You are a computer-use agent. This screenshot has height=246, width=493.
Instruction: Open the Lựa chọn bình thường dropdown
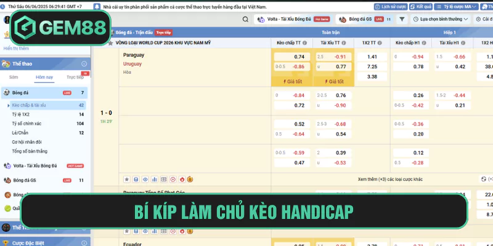(x=441, y=19)
